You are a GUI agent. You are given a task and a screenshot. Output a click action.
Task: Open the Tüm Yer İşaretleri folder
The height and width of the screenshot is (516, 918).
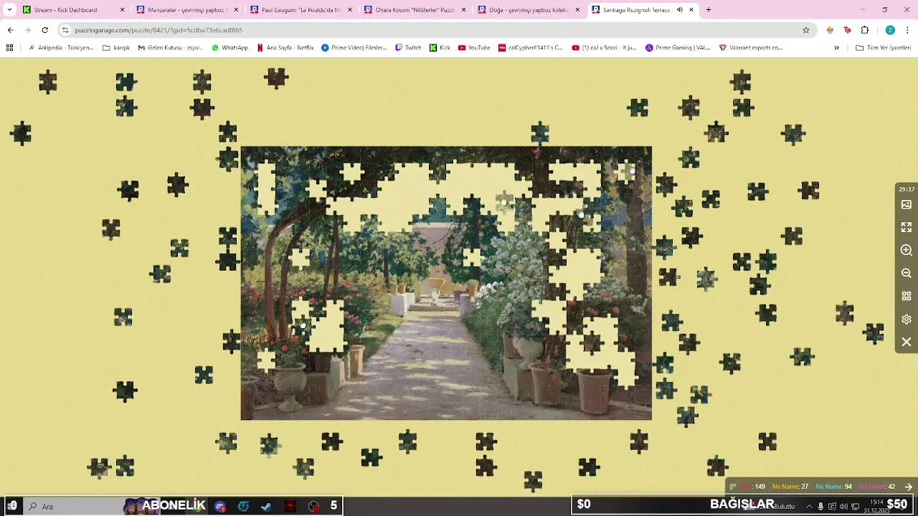(x=884, y=47)
